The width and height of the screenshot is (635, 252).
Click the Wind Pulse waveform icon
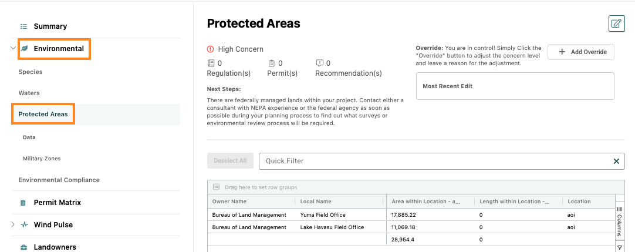tap(25, 224)
